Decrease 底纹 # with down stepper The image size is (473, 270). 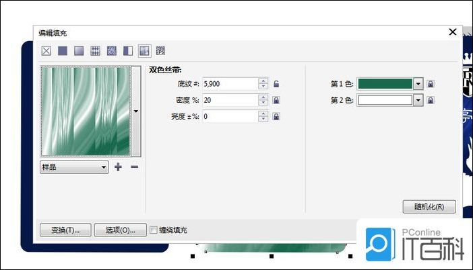click(263, 87)
